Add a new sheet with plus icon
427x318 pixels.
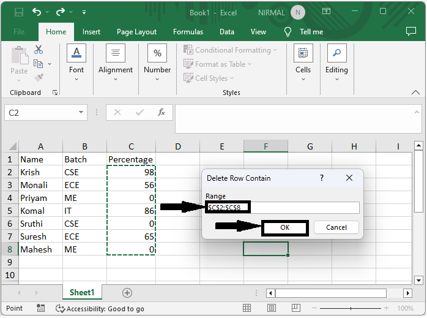pos(127,293)
